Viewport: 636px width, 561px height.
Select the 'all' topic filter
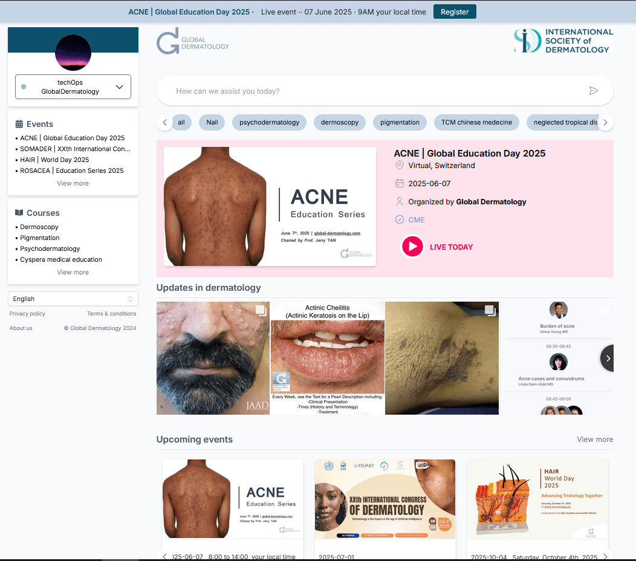click(181, 123)
